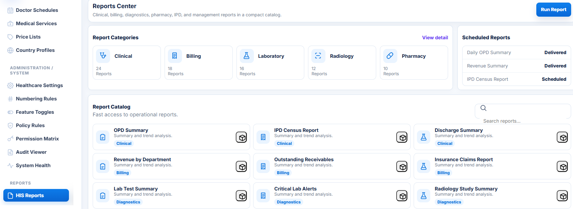The width and height of the screenshot is (573, 209).
Task: Click the Billing tag on Revenue by Department
Action: click(123, 173)
